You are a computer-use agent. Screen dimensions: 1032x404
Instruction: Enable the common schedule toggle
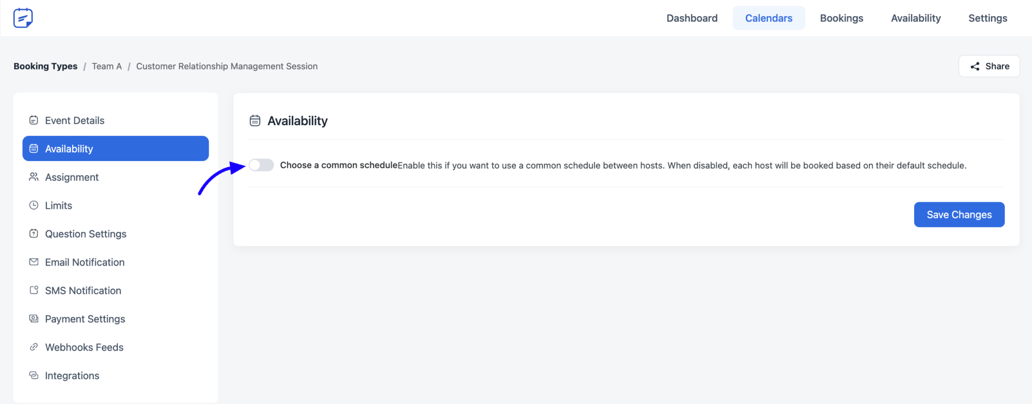coord(261,165)
